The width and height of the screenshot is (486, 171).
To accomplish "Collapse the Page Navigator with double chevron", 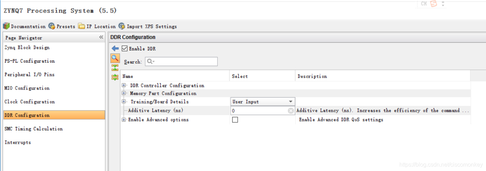I will (101, 37).
